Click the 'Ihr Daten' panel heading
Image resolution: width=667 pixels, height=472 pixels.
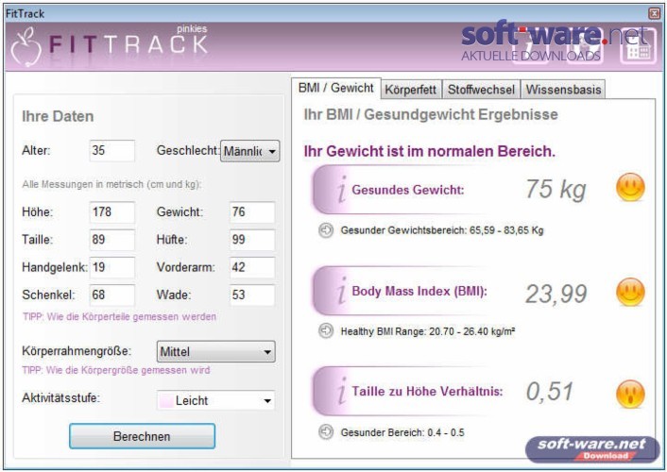[58, 116]
